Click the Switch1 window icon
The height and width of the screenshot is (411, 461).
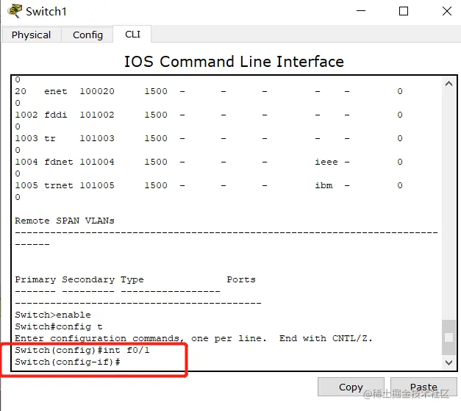15,11
